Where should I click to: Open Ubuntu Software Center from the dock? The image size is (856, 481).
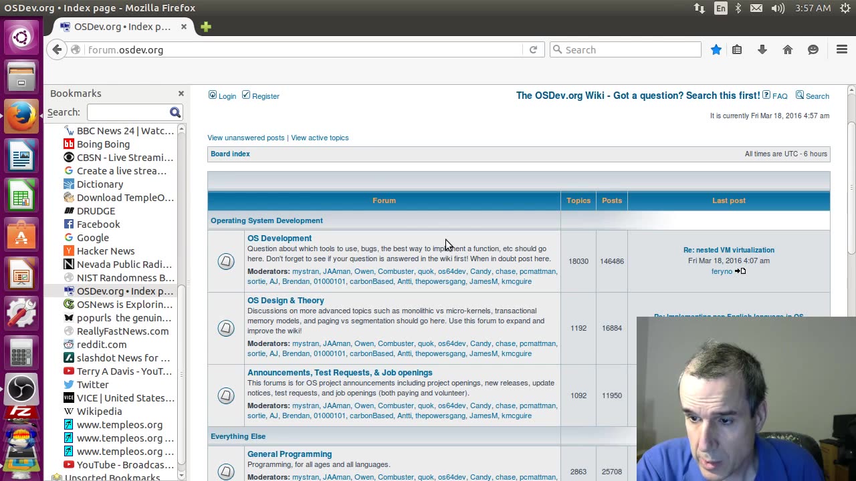(21, 234)
